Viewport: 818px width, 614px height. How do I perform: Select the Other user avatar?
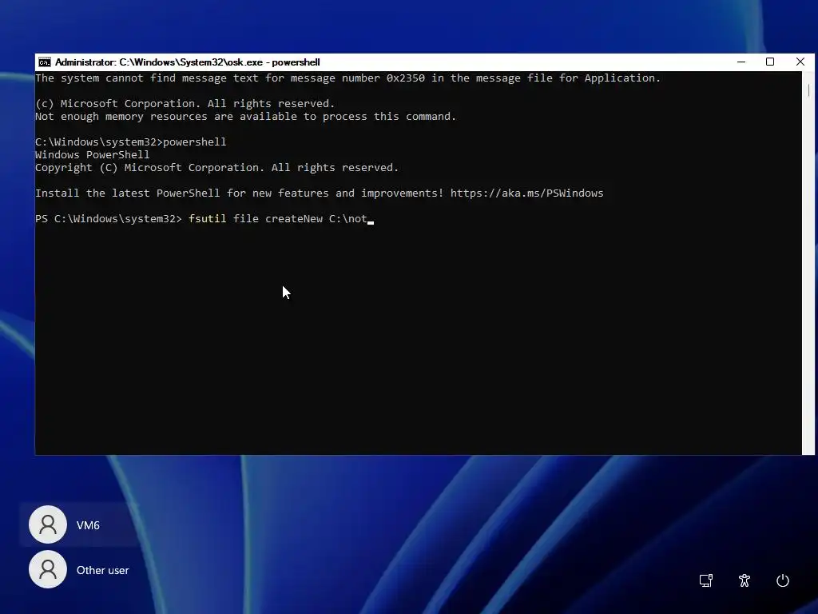tap(47, 569)
